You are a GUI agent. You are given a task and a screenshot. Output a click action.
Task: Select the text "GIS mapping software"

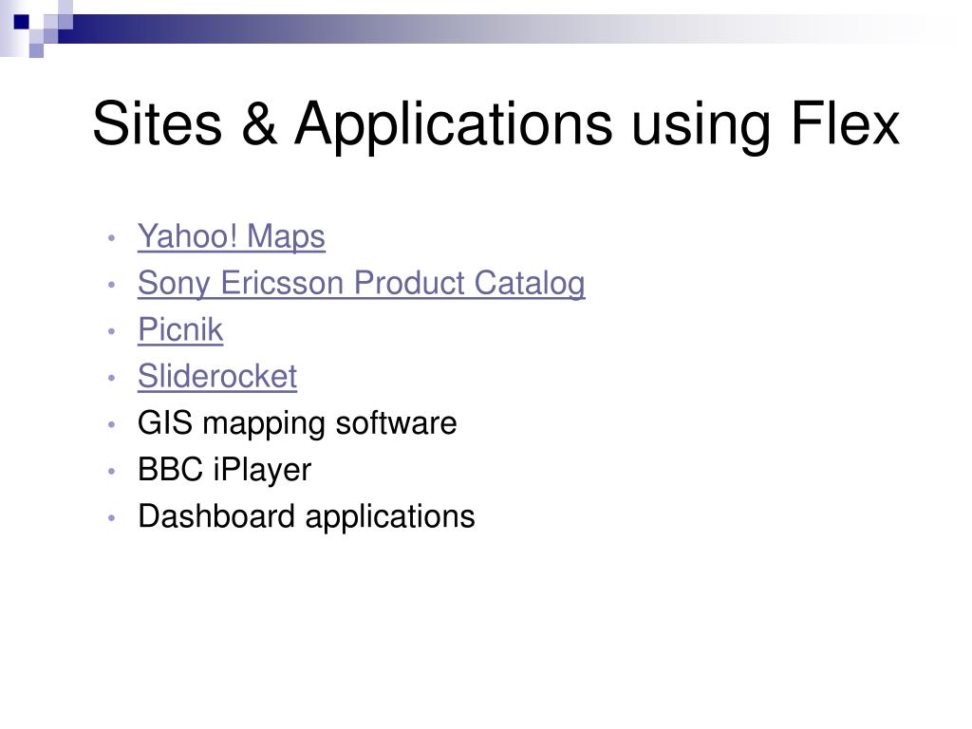pyautogui.click(x=297, y=424)
